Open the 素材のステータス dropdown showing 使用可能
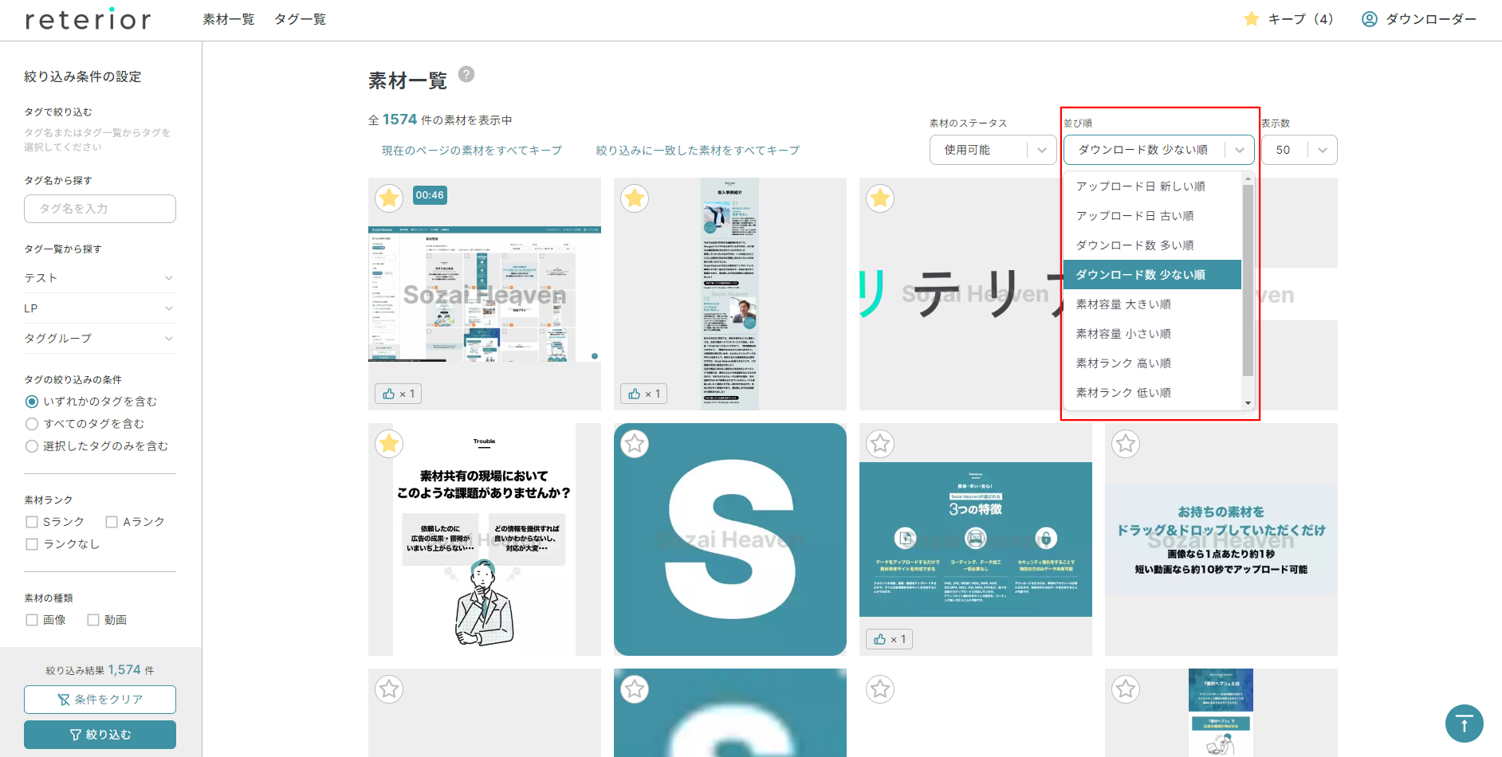This screenshot has width=1502, height=757. [x=993, y=150]
